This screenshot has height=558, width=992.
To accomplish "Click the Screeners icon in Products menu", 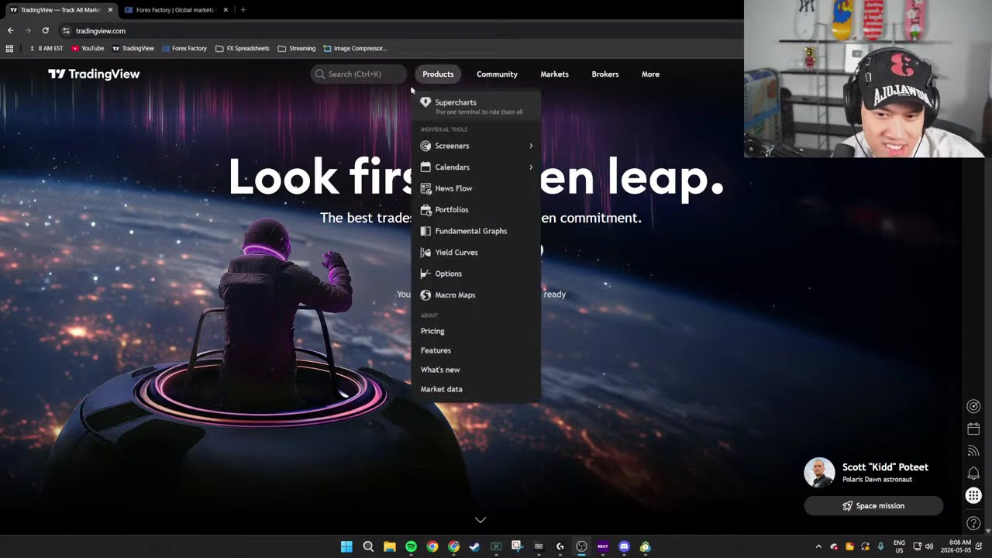I will point(425,146).
